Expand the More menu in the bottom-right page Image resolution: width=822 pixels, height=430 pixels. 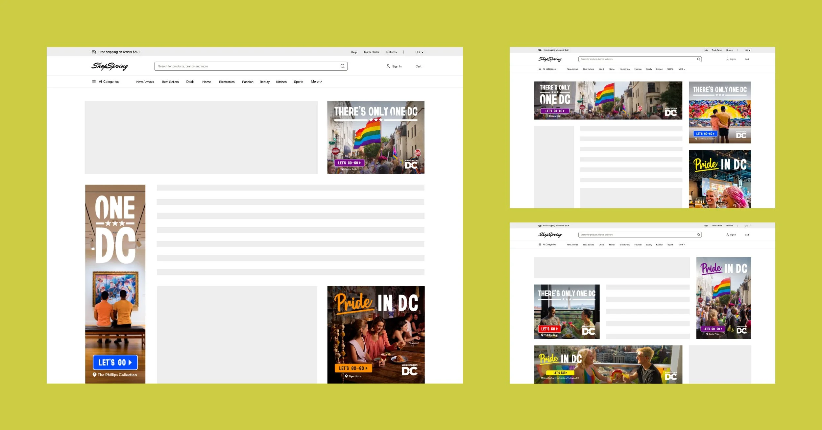pyautogui.click(x=682, y=244)
